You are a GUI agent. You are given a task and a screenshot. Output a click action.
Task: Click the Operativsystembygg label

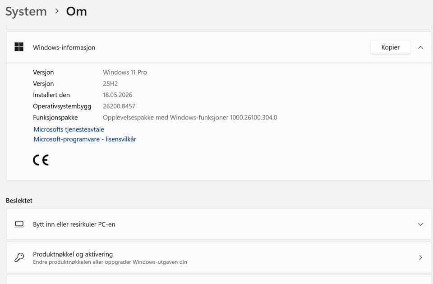(62, 106)
